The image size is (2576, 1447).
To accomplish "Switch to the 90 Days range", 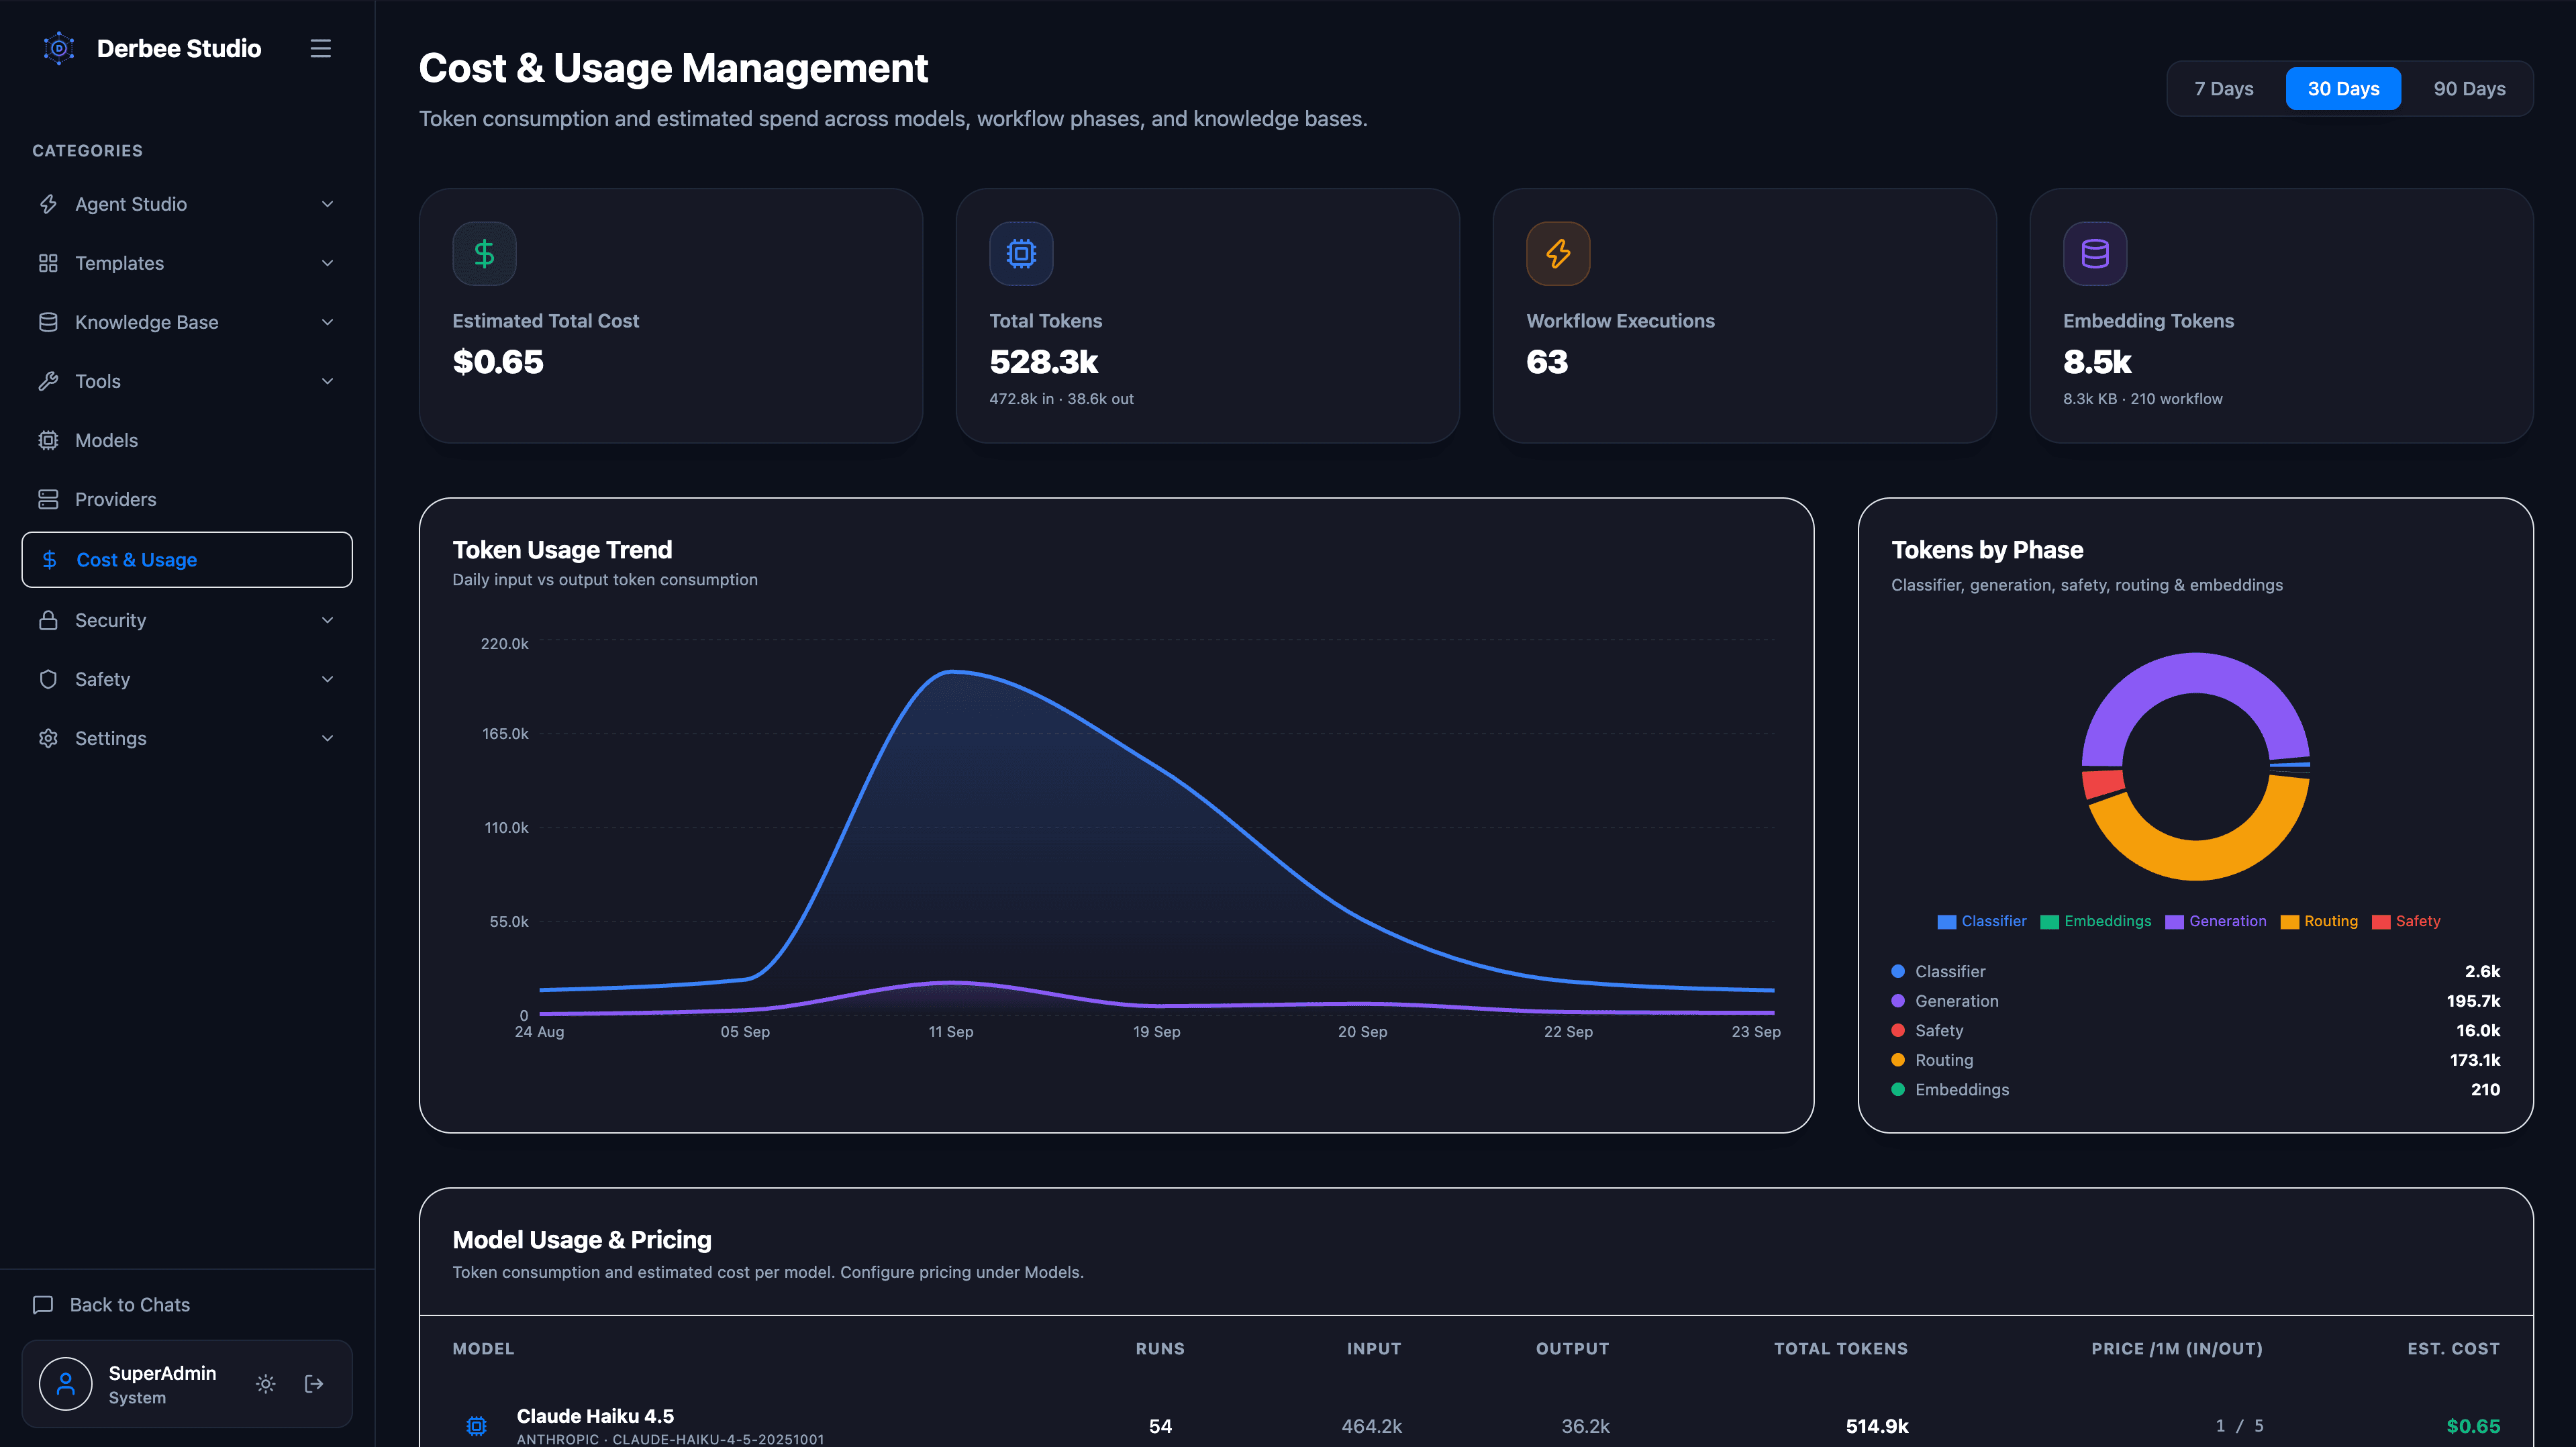I will pyautogui.click(x=2469, y=89).
